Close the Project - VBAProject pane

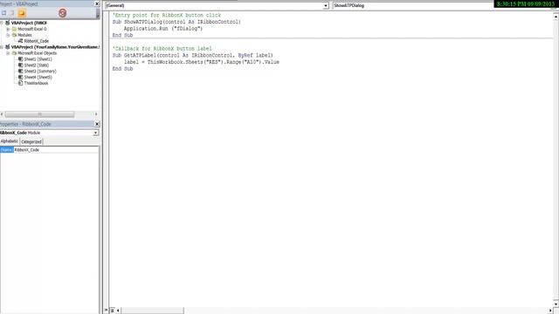pos(97,3)
